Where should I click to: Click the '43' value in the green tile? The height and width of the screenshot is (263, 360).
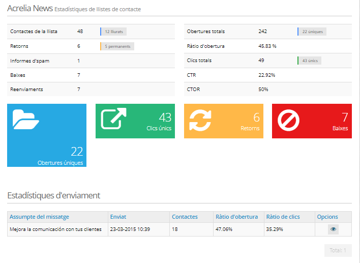click(x=165, y=118)
